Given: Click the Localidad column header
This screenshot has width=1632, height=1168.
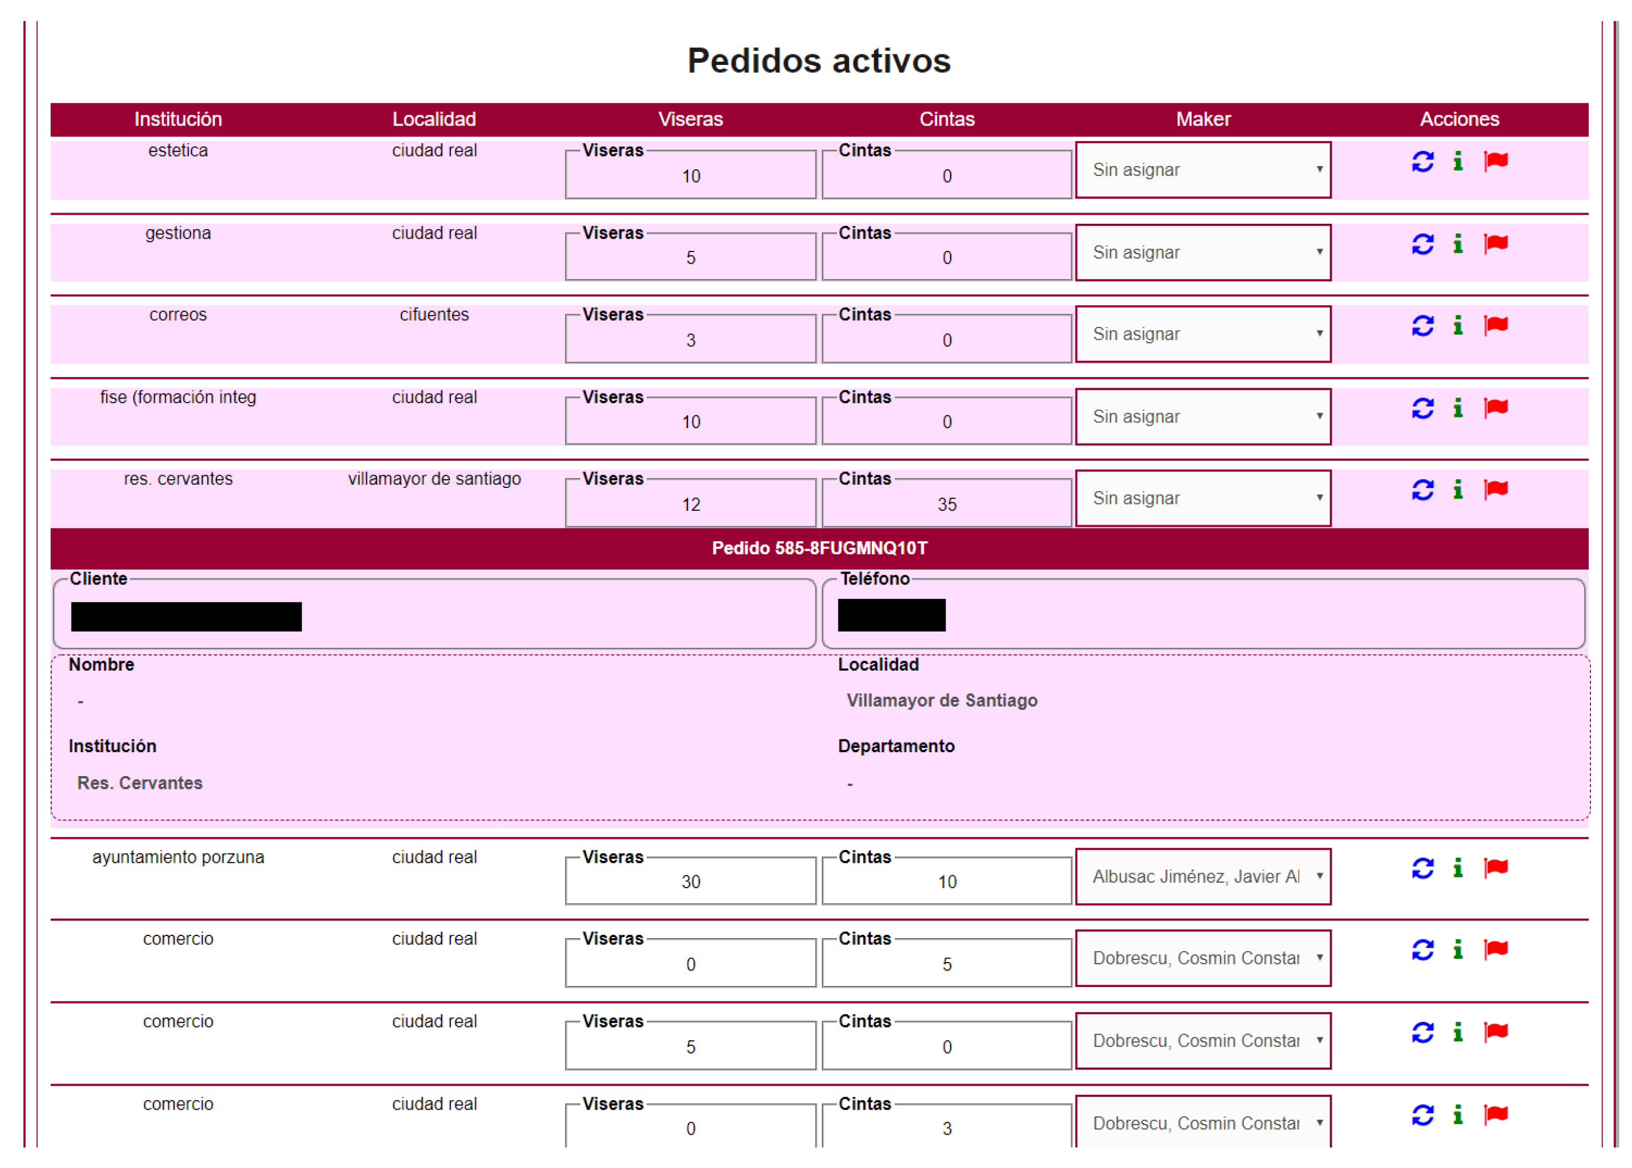Looking at the screenshot, I should [x=434, y=119].
